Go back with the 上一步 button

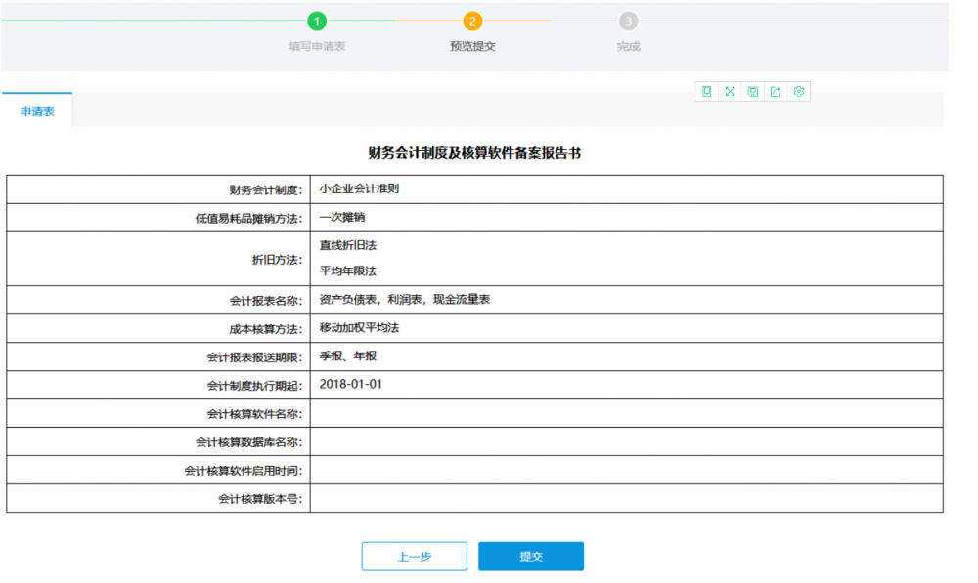[414, 557]
